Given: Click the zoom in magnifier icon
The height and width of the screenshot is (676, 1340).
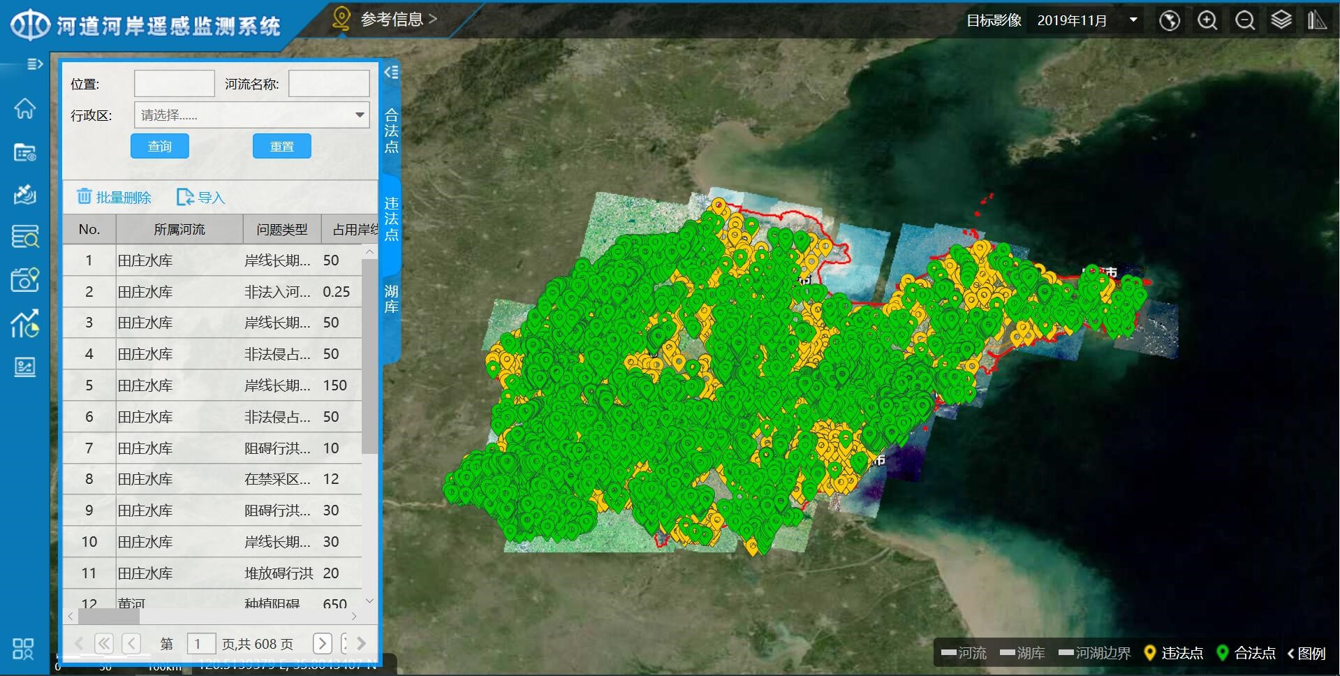Looking at the screenshot, I should point(1207,20).
